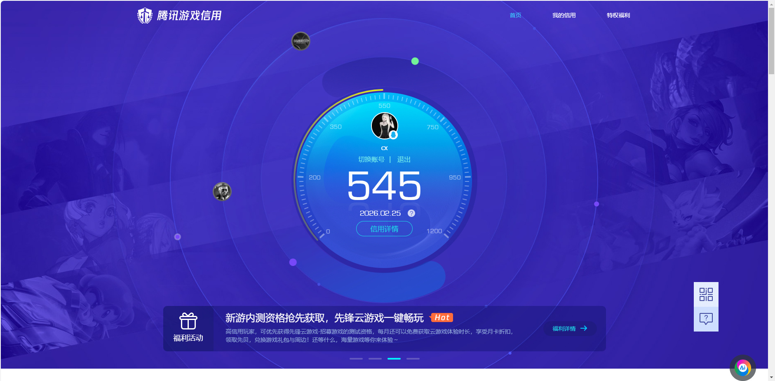
Task: Click the Hot badge next to the banner title
Action: click(x=442, y=317)
